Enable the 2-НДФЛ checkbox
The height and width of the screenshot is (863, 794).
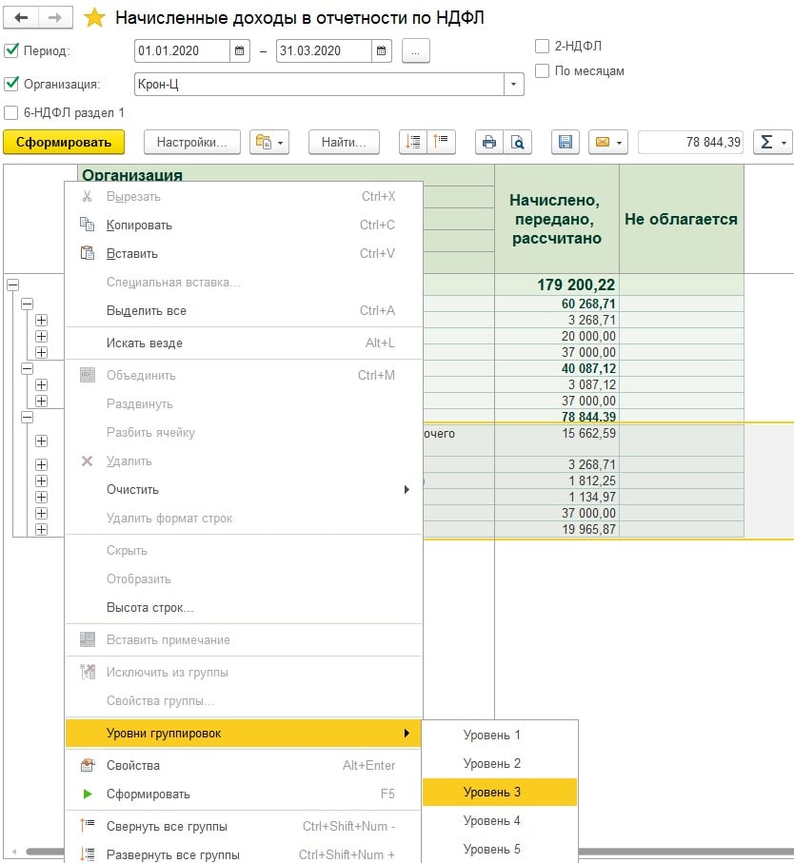pos(542,46)
